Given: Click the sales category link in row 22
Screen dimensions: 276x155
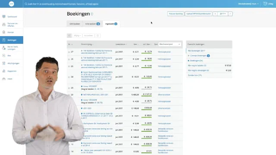Looking at the screenshot, I should click(164, 95).
